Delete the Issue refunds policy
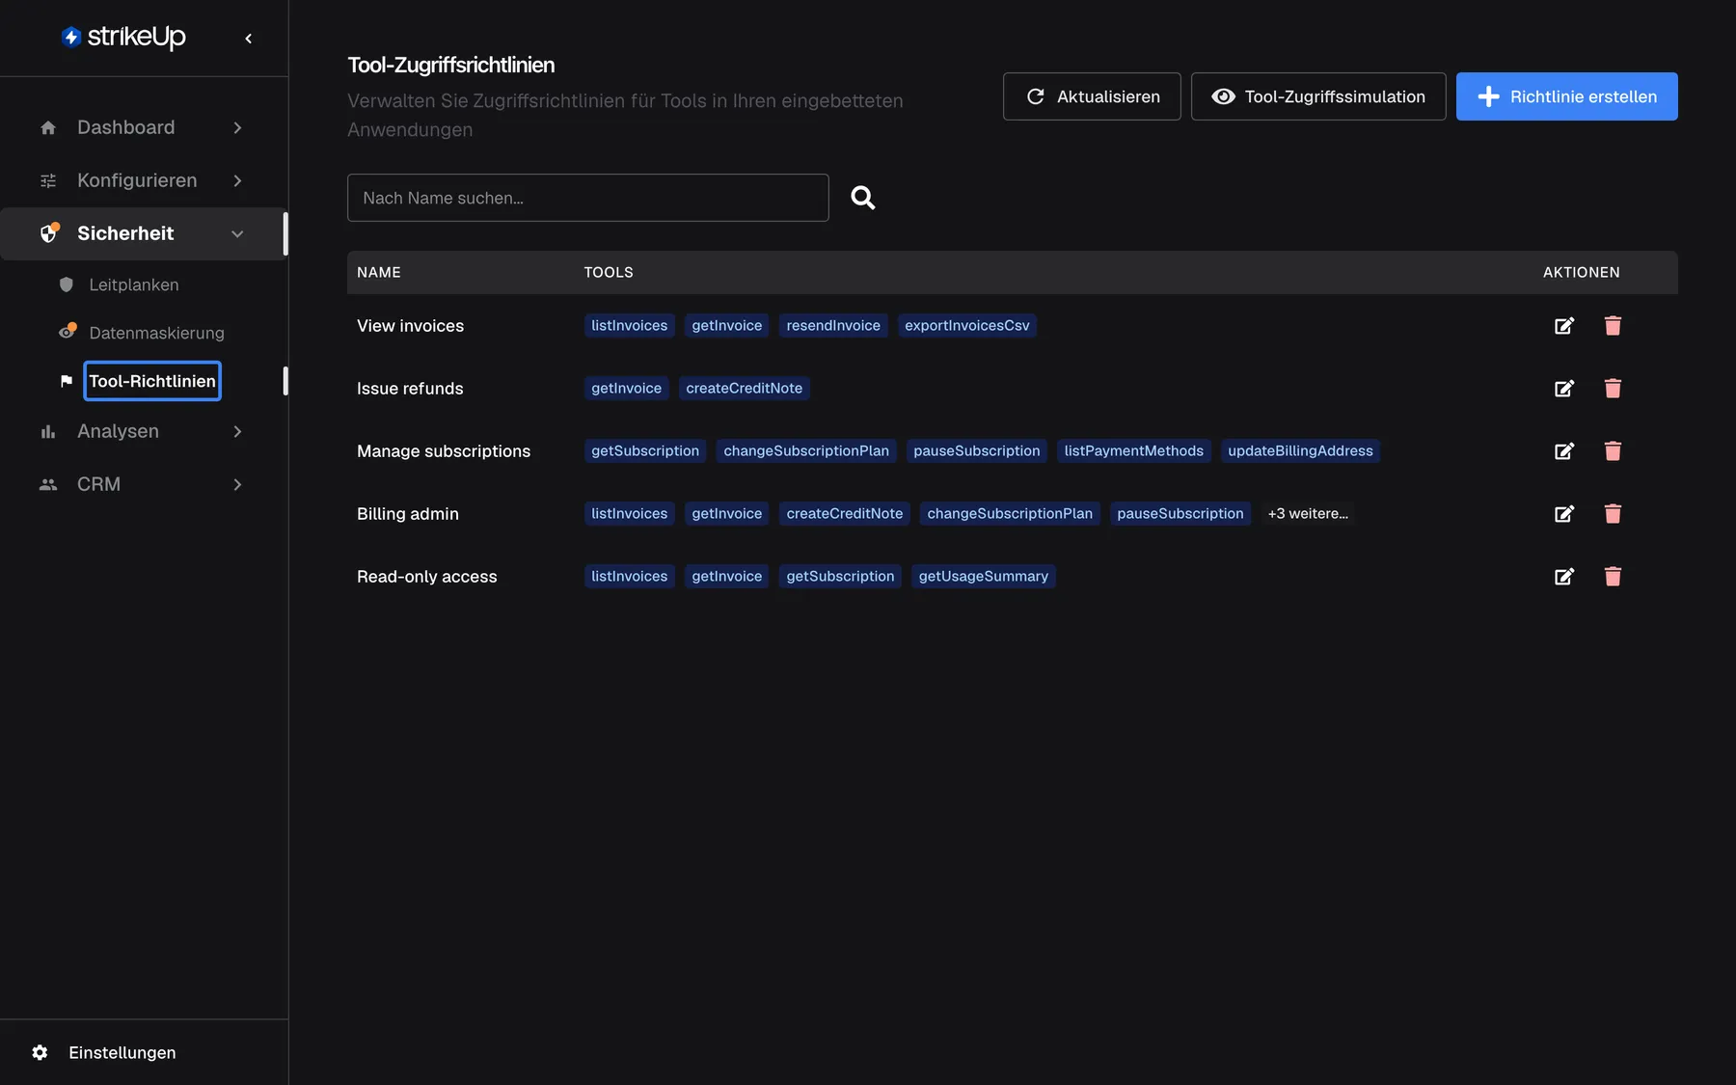 (1613, 389)
